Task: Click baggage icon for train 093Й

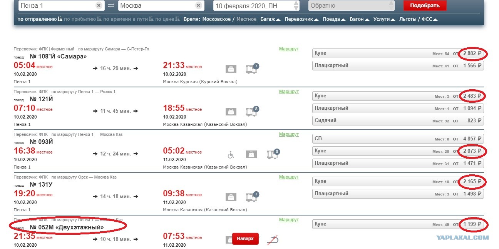Action: coord(251,154)
